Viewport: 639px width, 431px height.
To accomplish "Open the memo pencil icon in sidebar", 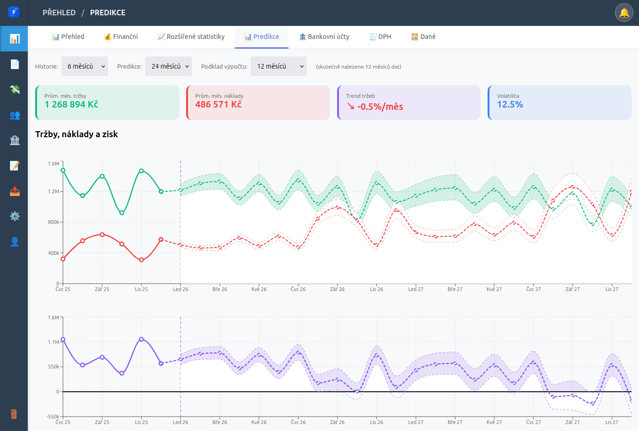I will click(14, 165).
